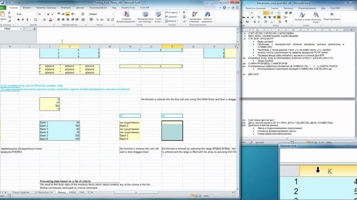Open find and select binoculars menu
357x200 pixels.
207,17
